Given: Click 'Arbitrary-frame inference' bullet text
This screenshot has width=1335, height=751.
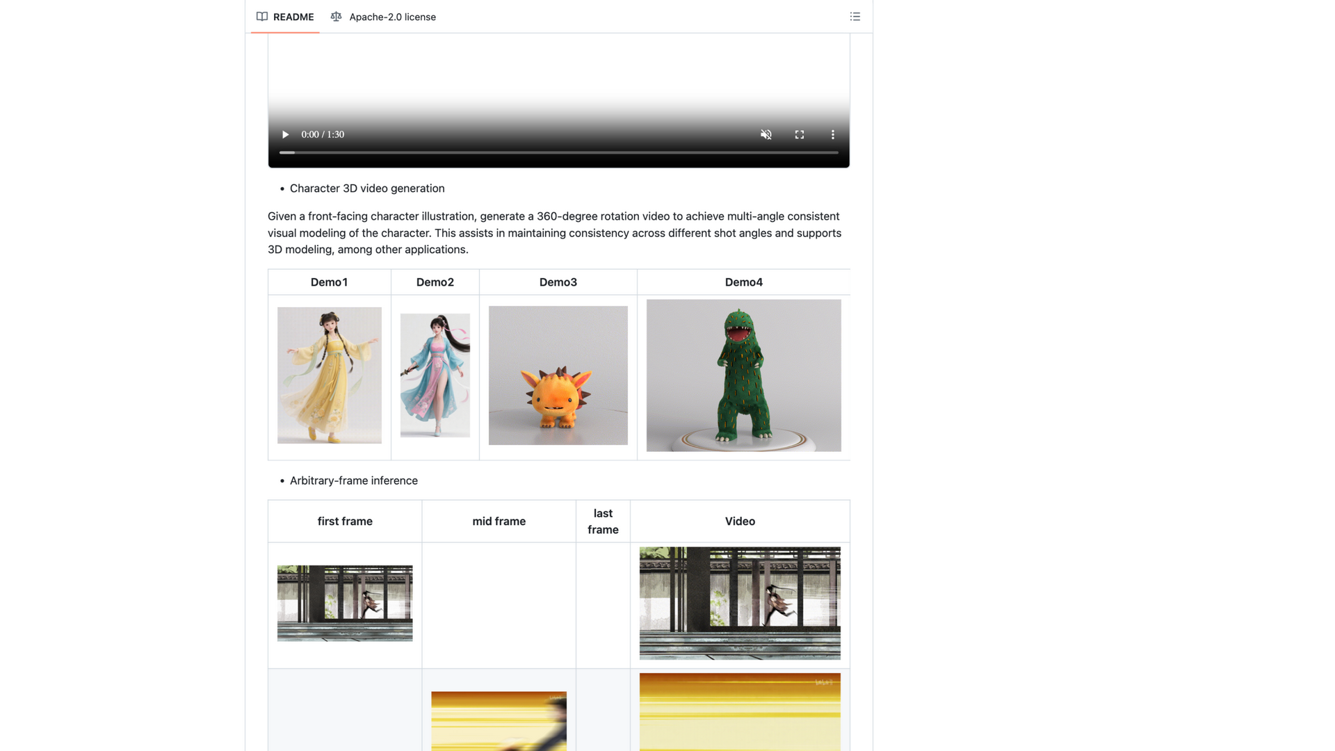Looking at the screenshot, I should tap(354, 481).
